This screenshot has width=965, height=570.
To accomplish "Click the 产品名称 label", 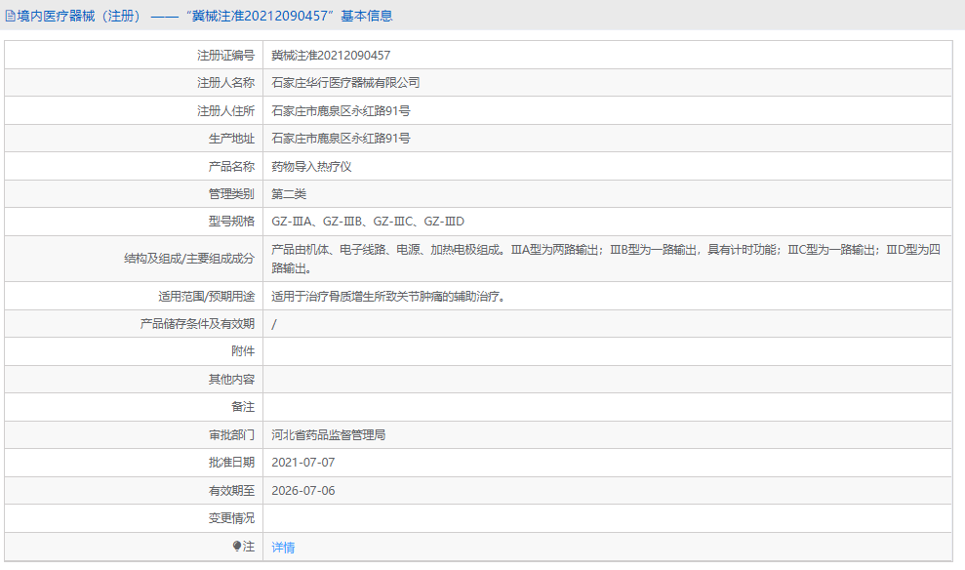I will (231, 166).
